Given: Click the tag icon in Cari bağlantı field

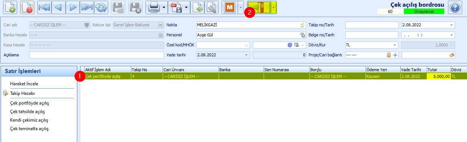Looking at the screenshot, I should (452, 55).
